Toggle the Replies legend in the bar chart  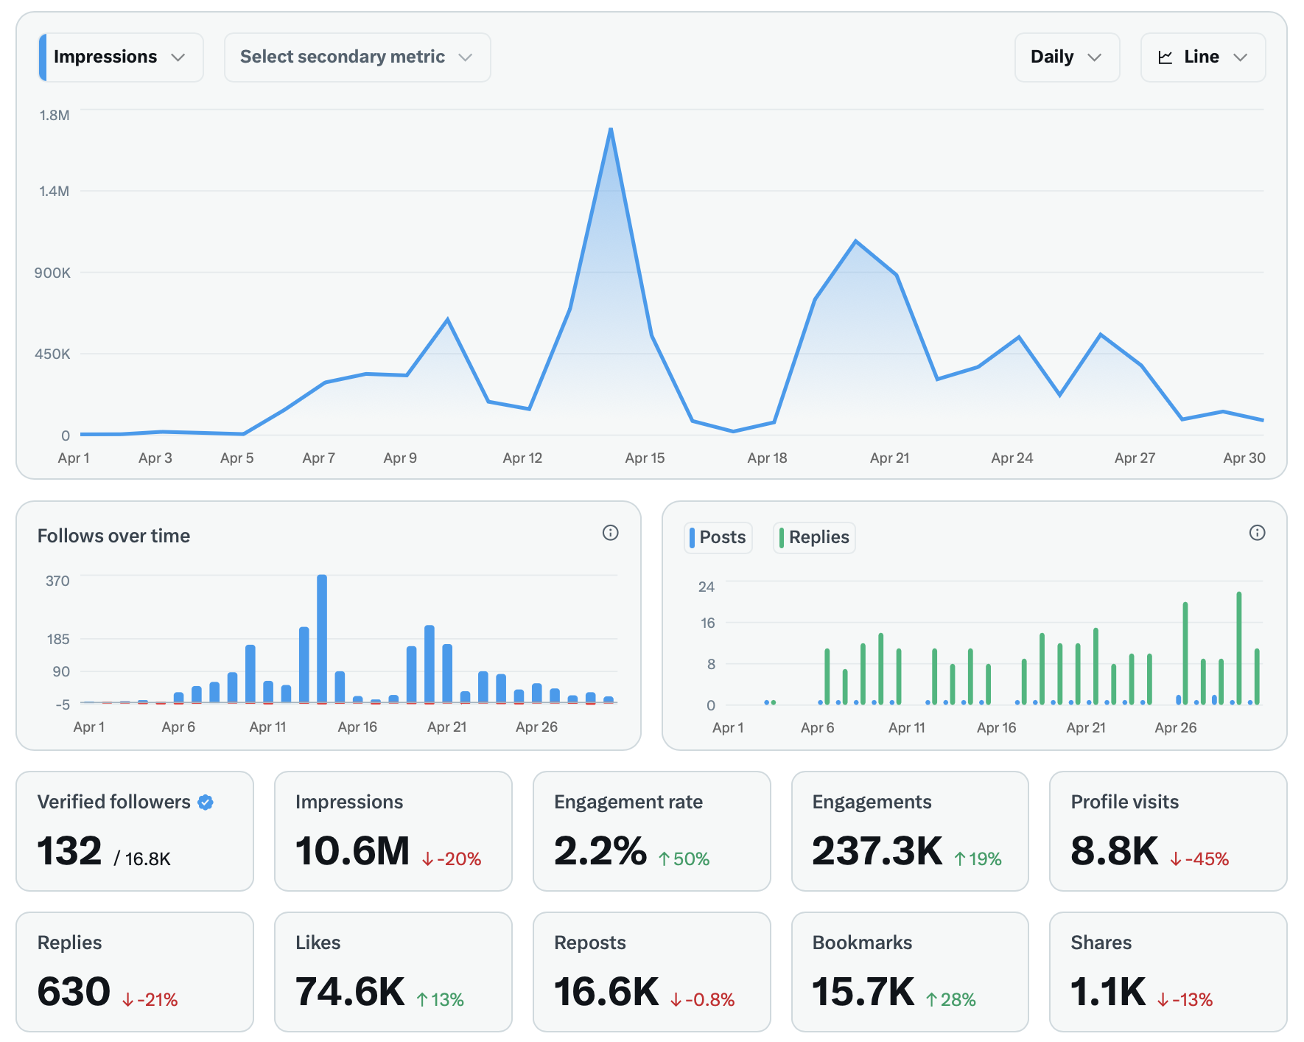(813, 537)
